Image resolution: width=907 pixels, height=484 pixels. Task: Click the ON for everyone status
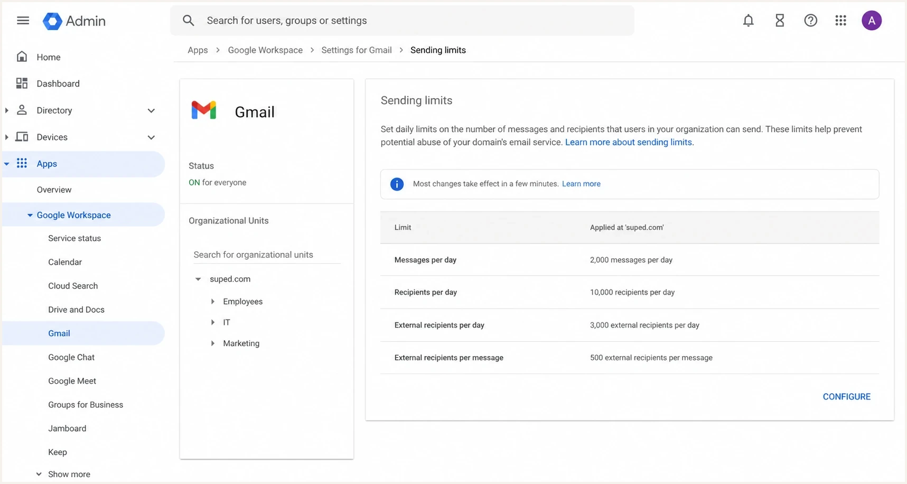click(x=218, y=182)
